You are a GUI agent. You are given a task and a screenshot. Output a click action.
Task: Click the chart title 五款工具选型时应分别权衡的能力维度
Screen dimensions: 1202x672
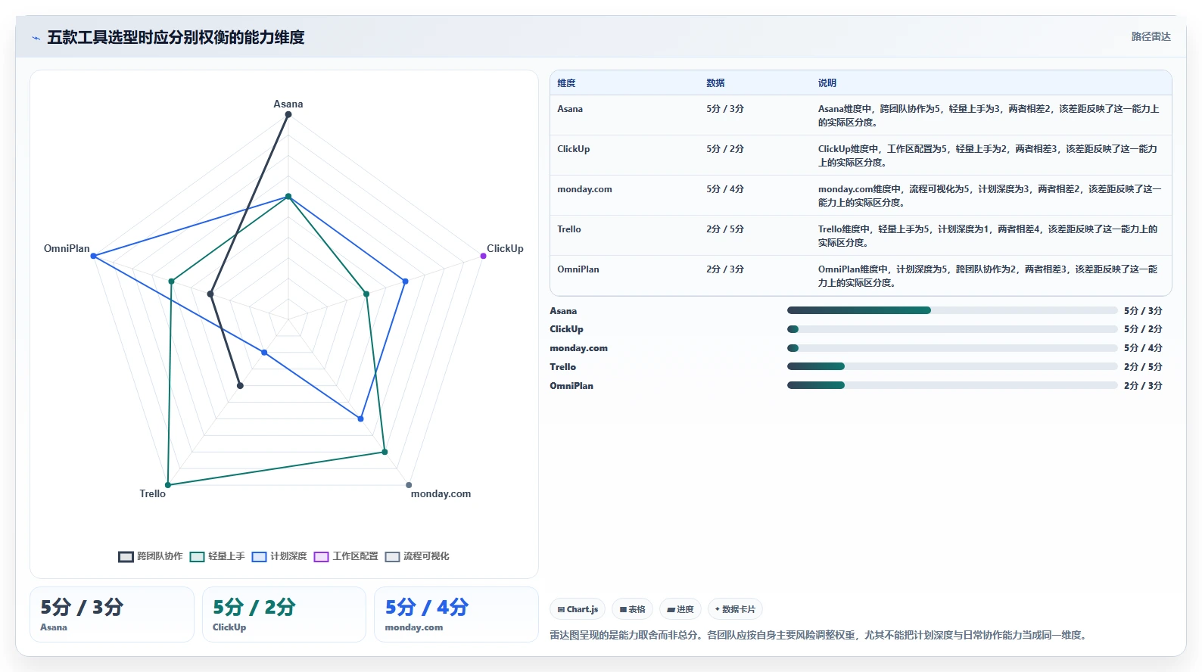point(176,37)
